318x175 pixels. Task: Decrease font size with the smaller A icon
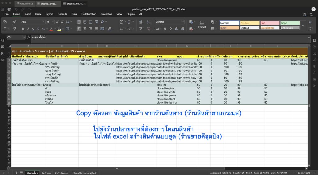[x=62, y=22]
